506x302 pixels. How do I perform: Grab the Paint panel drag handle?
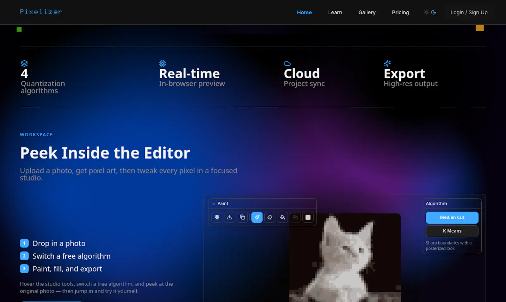pyautogui.click(x=213, y=204)
